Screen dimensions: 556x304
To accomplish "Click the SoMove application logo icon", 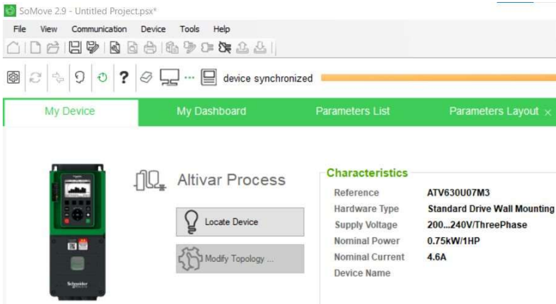I will click(x=10, y=11).
